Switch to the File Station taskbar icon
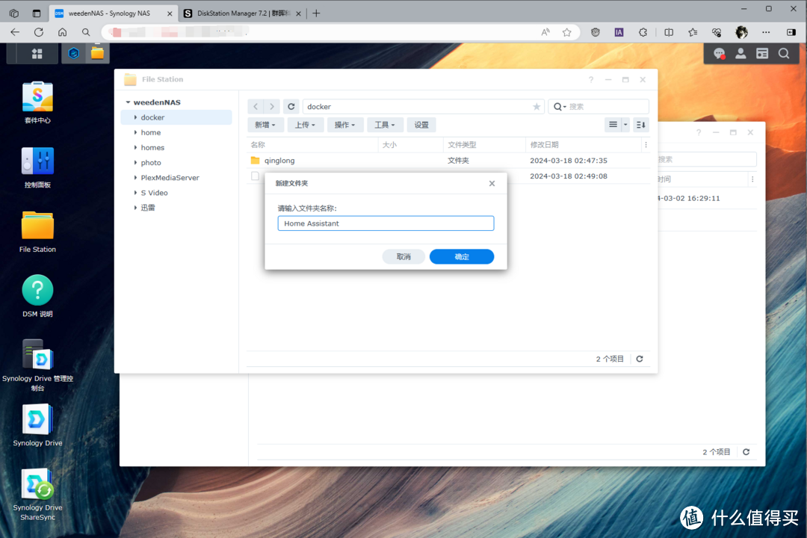807x538 pixels. click(x=97, y=54)
